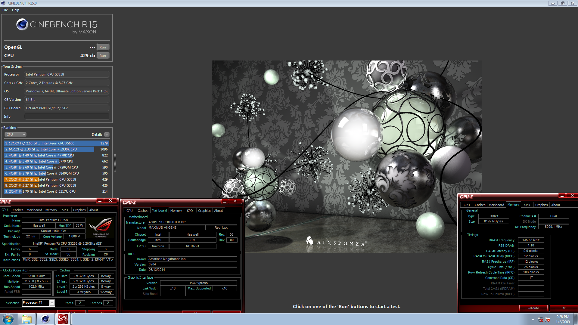Click the Info input field

click(67, 116)
